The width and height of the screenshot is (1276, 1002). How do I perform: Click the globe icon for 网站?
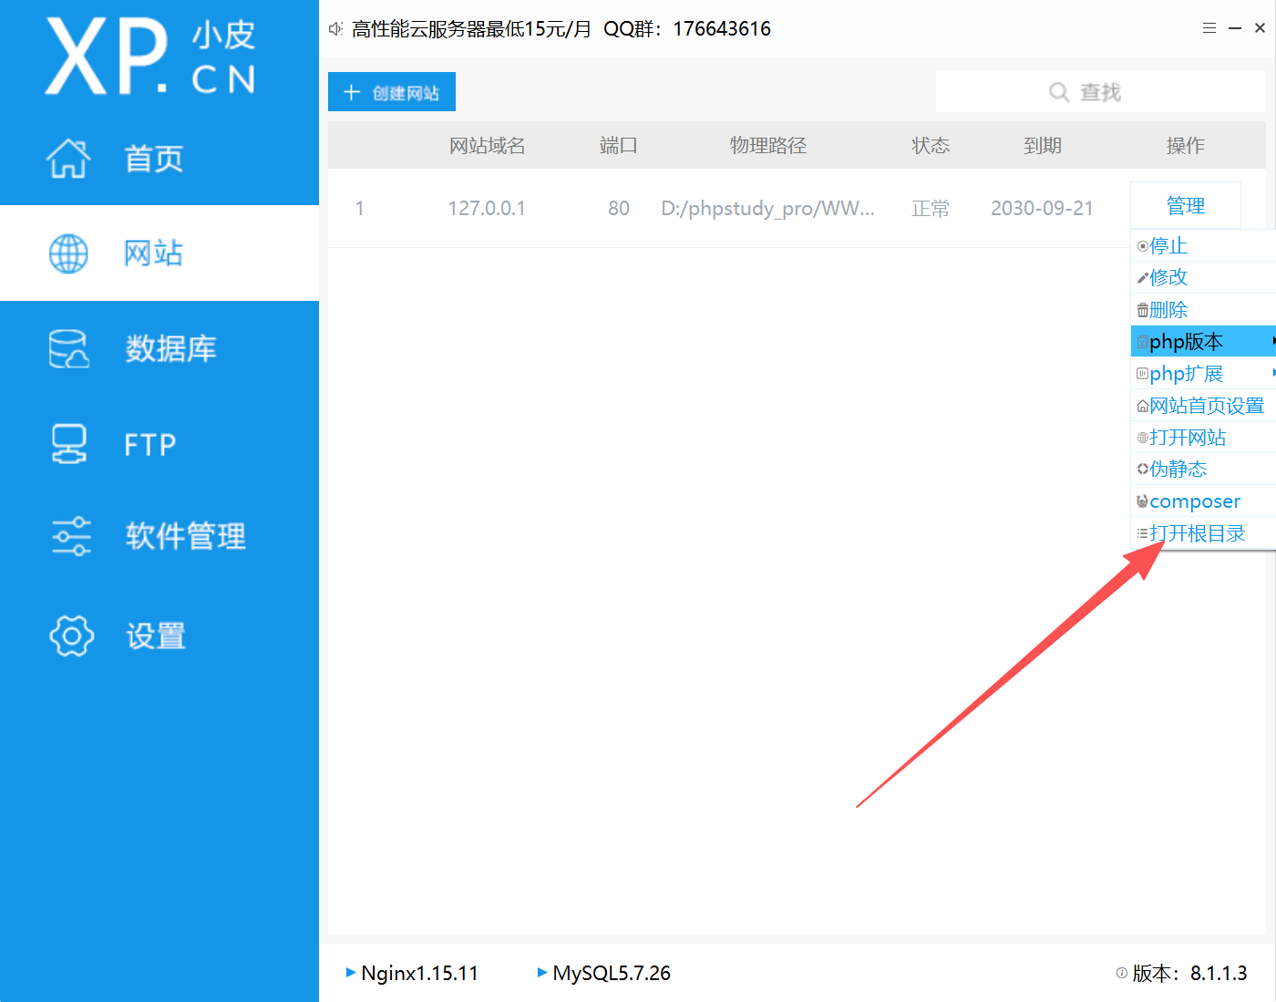68,253
